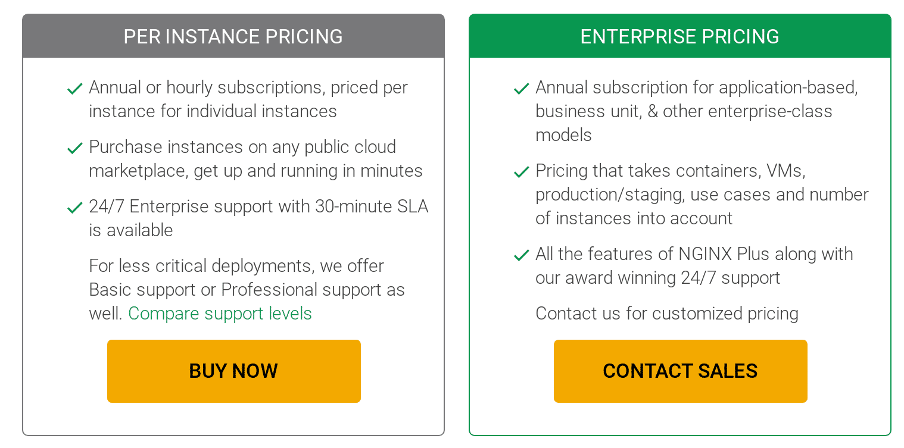This screenshot has width=904, height=448.
Task: Click the checkmark beside annual or hourly subscriptions
Action: pyautogui.click(x=74, y=88)
